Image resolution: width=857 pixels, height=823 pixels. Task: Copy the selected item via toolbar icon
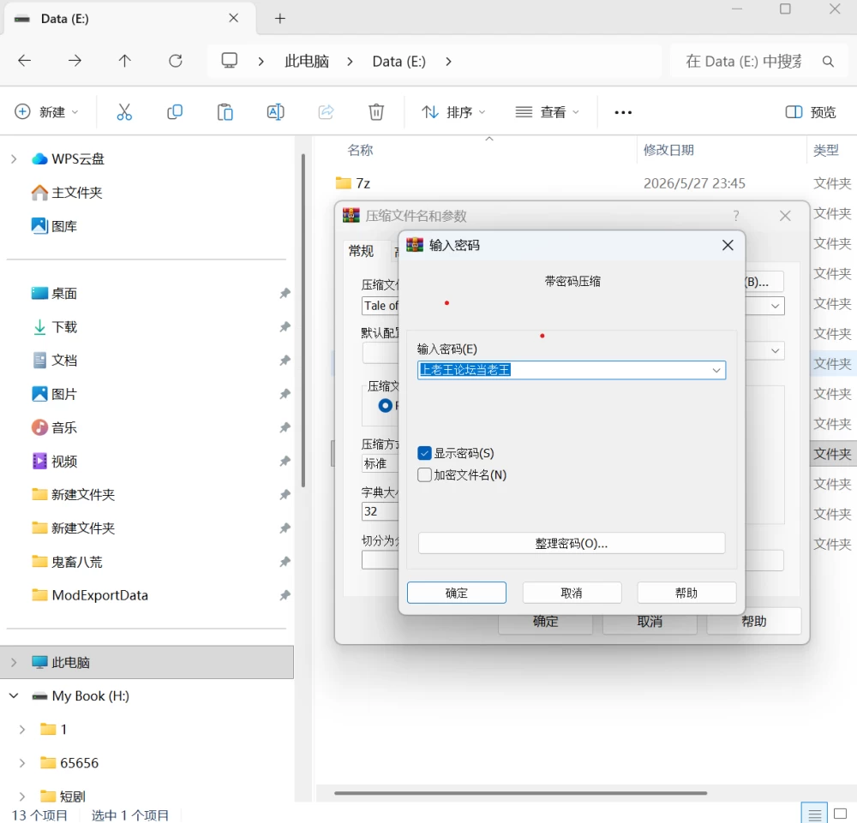(x=175, y=112)
